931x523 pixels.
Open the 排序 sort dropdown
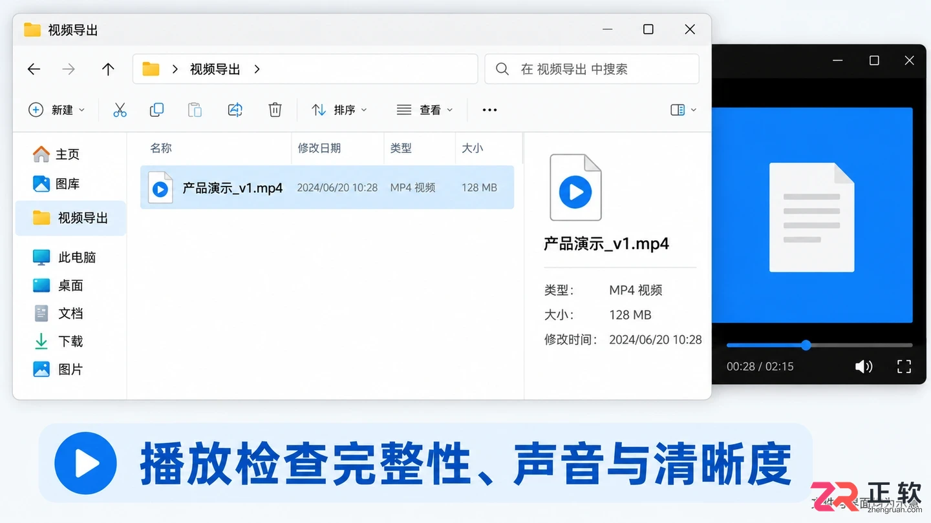(x=339, y=110)
